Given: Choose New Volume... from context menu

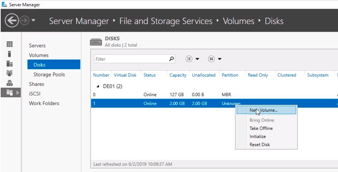Looking at the screenshot, I should [266, 110].
